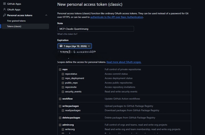Enable the workflow scope checkbox

click(x=60, y=99)
